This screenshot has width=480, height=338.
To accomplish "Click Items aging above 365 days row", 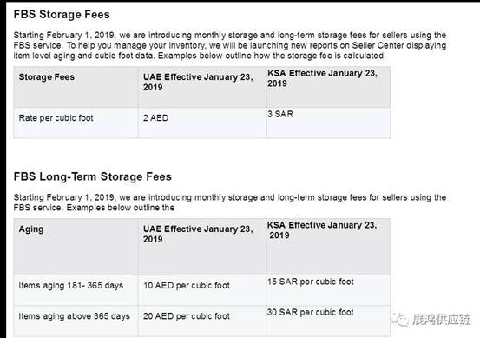I will (202, 321).
